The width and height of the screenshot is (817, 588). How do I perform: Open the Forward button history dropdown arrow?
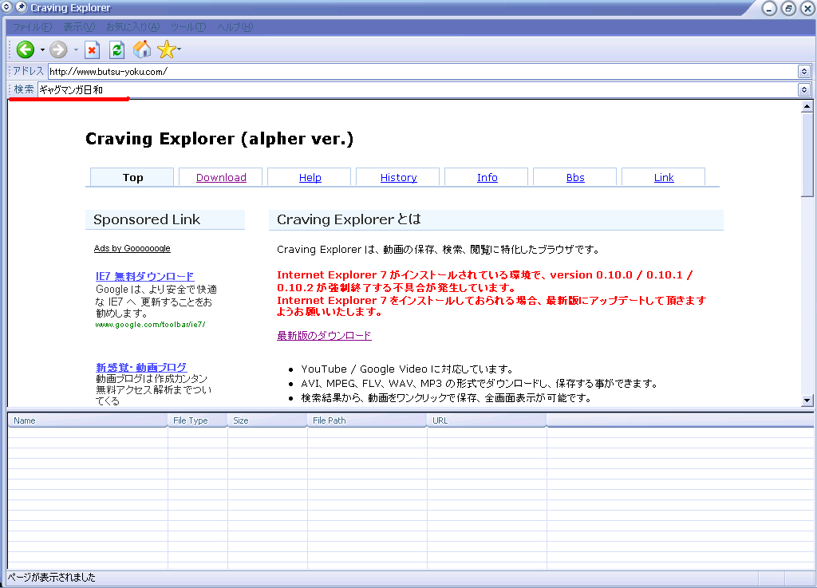(76, 50)
